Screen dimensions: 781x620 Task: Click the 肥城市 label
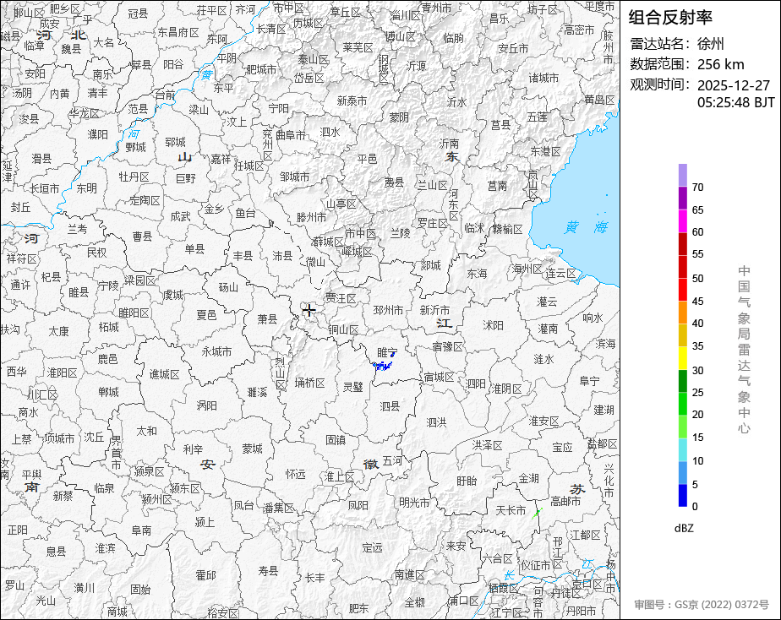pos(261,69)
